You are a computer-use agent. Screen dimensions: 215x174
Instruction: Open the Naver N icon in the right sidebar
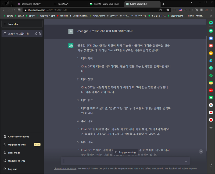(x=211, y=97)
